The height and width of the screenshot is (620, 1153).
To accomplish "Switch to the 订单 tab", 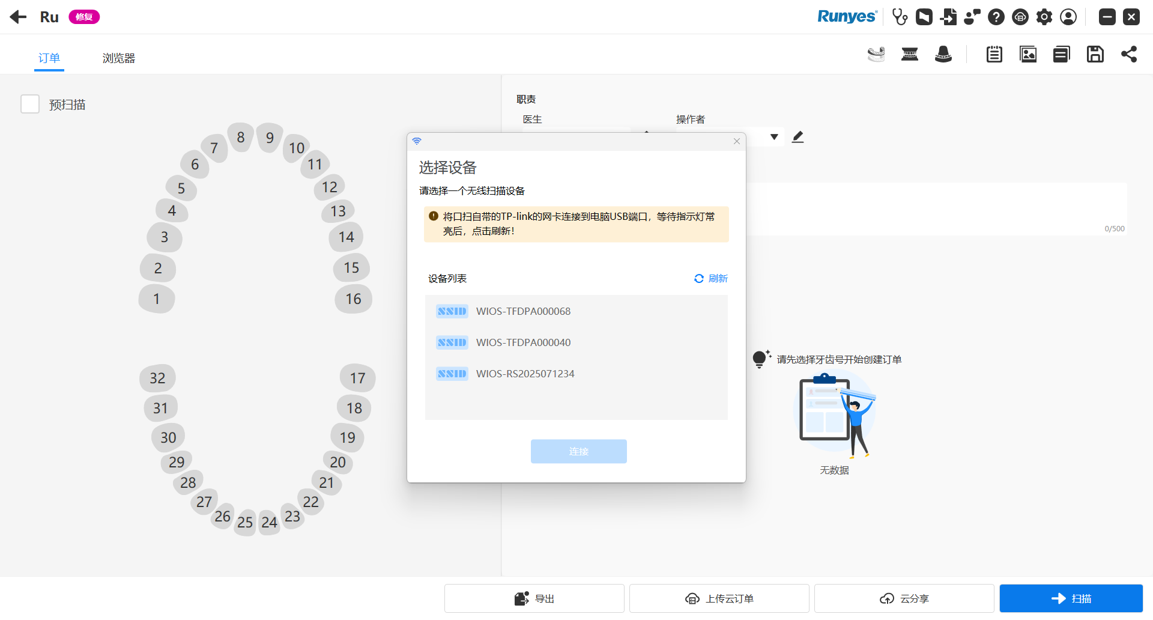I will [x=49, y=58].
